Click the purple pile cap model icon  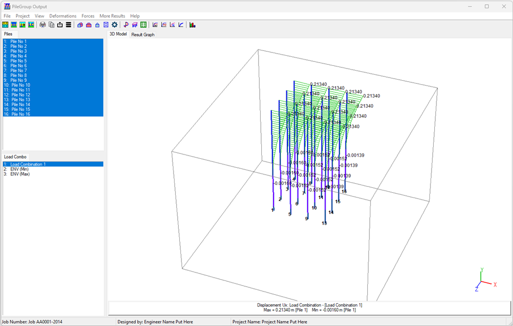[x=135, y=25]
